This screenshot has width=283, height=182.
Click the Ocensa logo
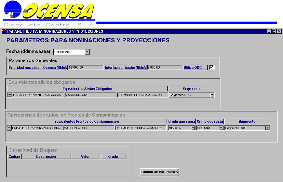[x=49, y=14]
